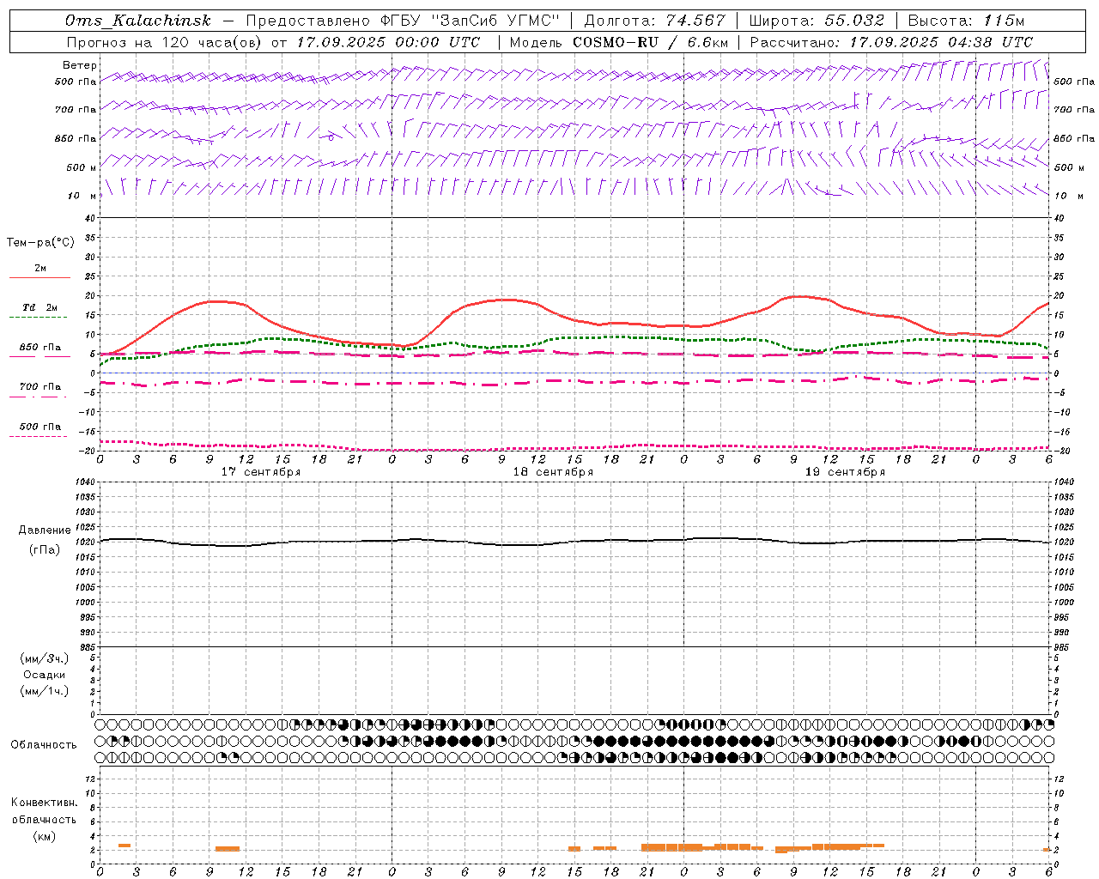
Task: Click the 17 сентября date label
Action: coord(261,472)
